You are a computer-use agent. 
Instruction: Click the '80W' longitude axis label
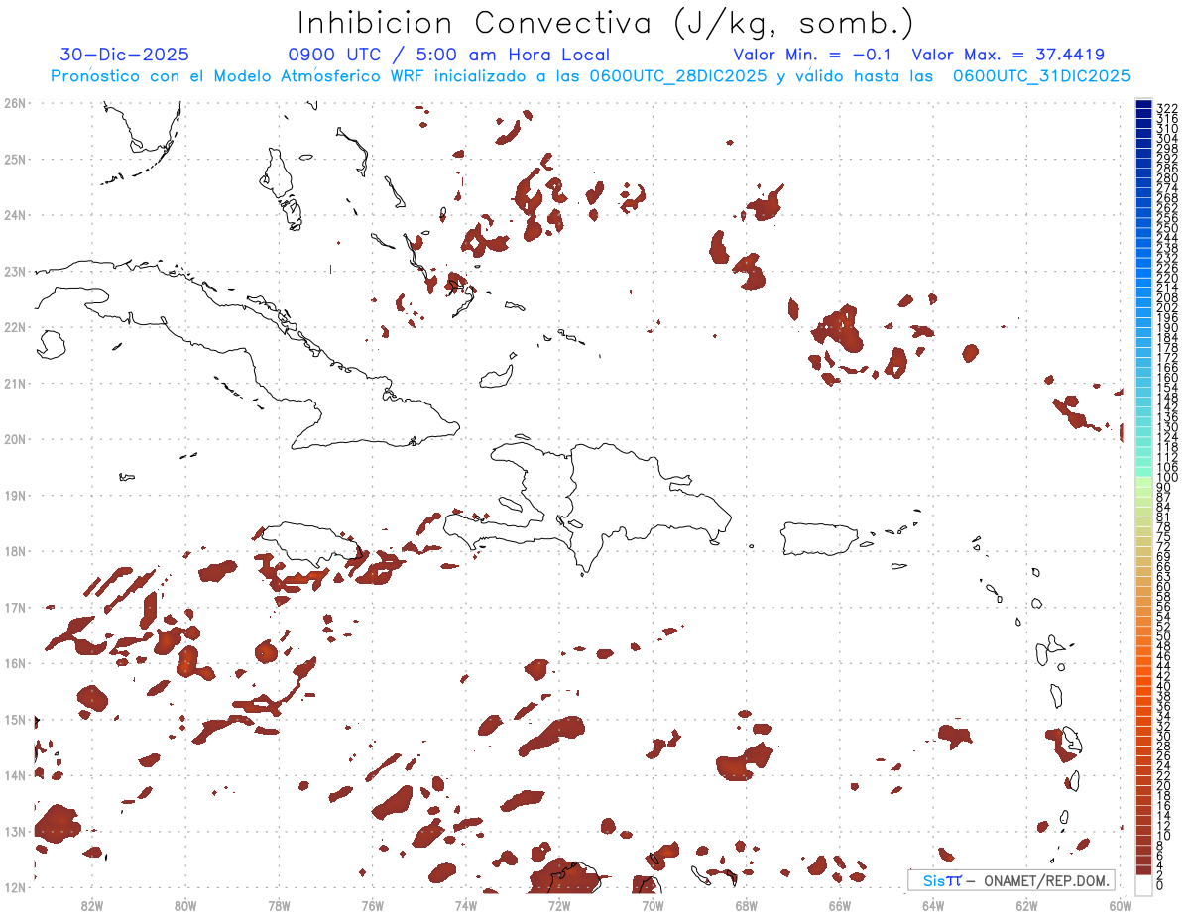coord(184,904)
